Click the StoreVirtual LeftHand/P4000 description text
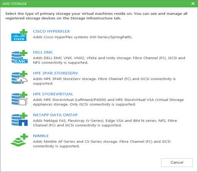Screen dimensions: 198x172 coord(108,102)
